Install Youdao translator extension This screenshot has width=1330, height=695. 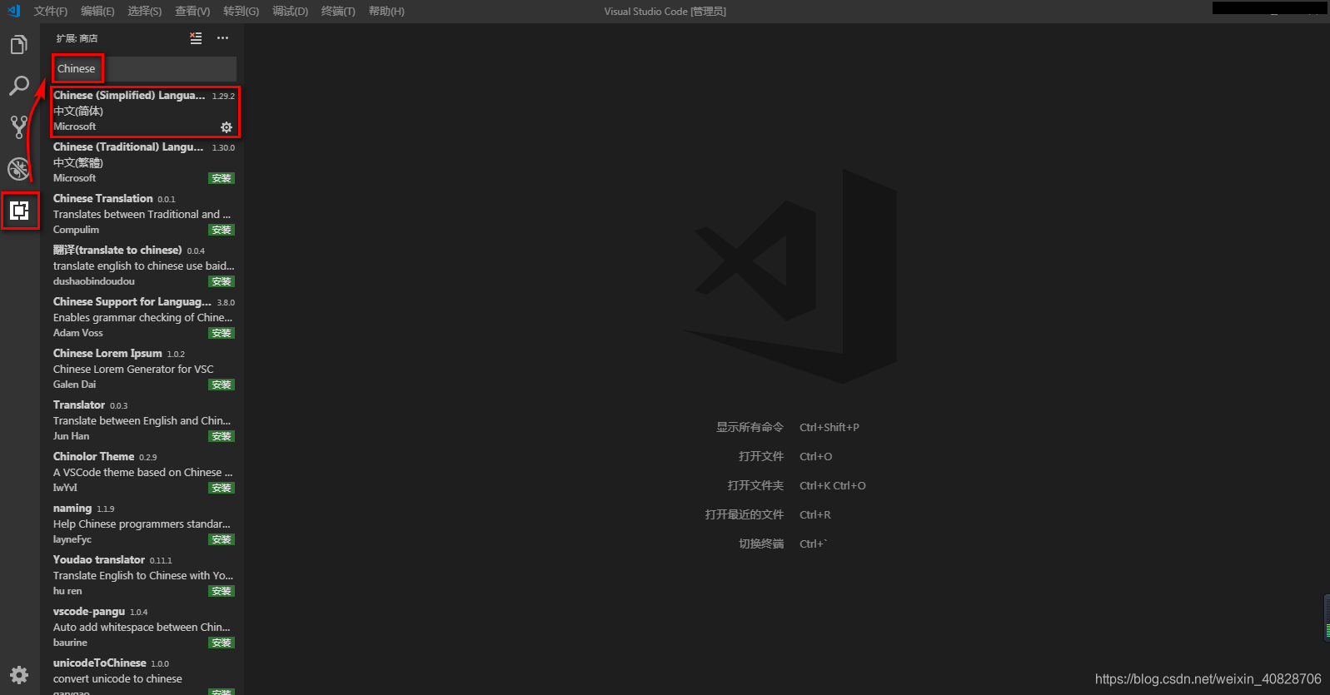222,591
